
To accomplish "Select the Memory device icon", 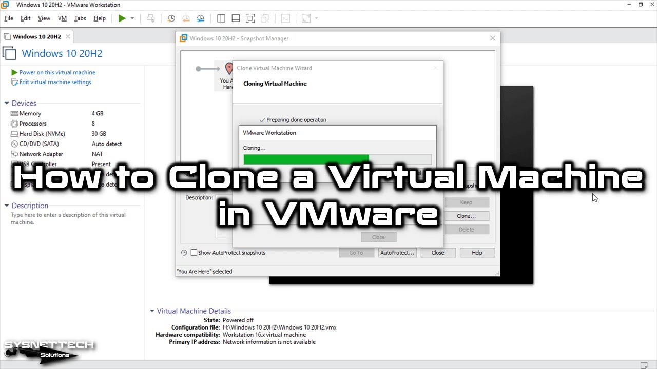I will tap(14, 113).
